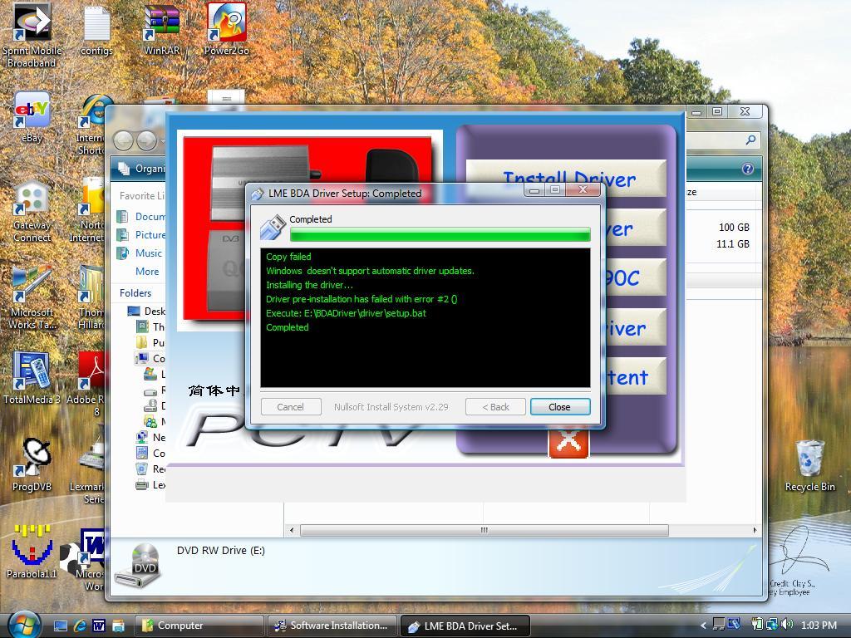
Task: Launch Internet Explorer from quick launch
Action: coord(80,626)
